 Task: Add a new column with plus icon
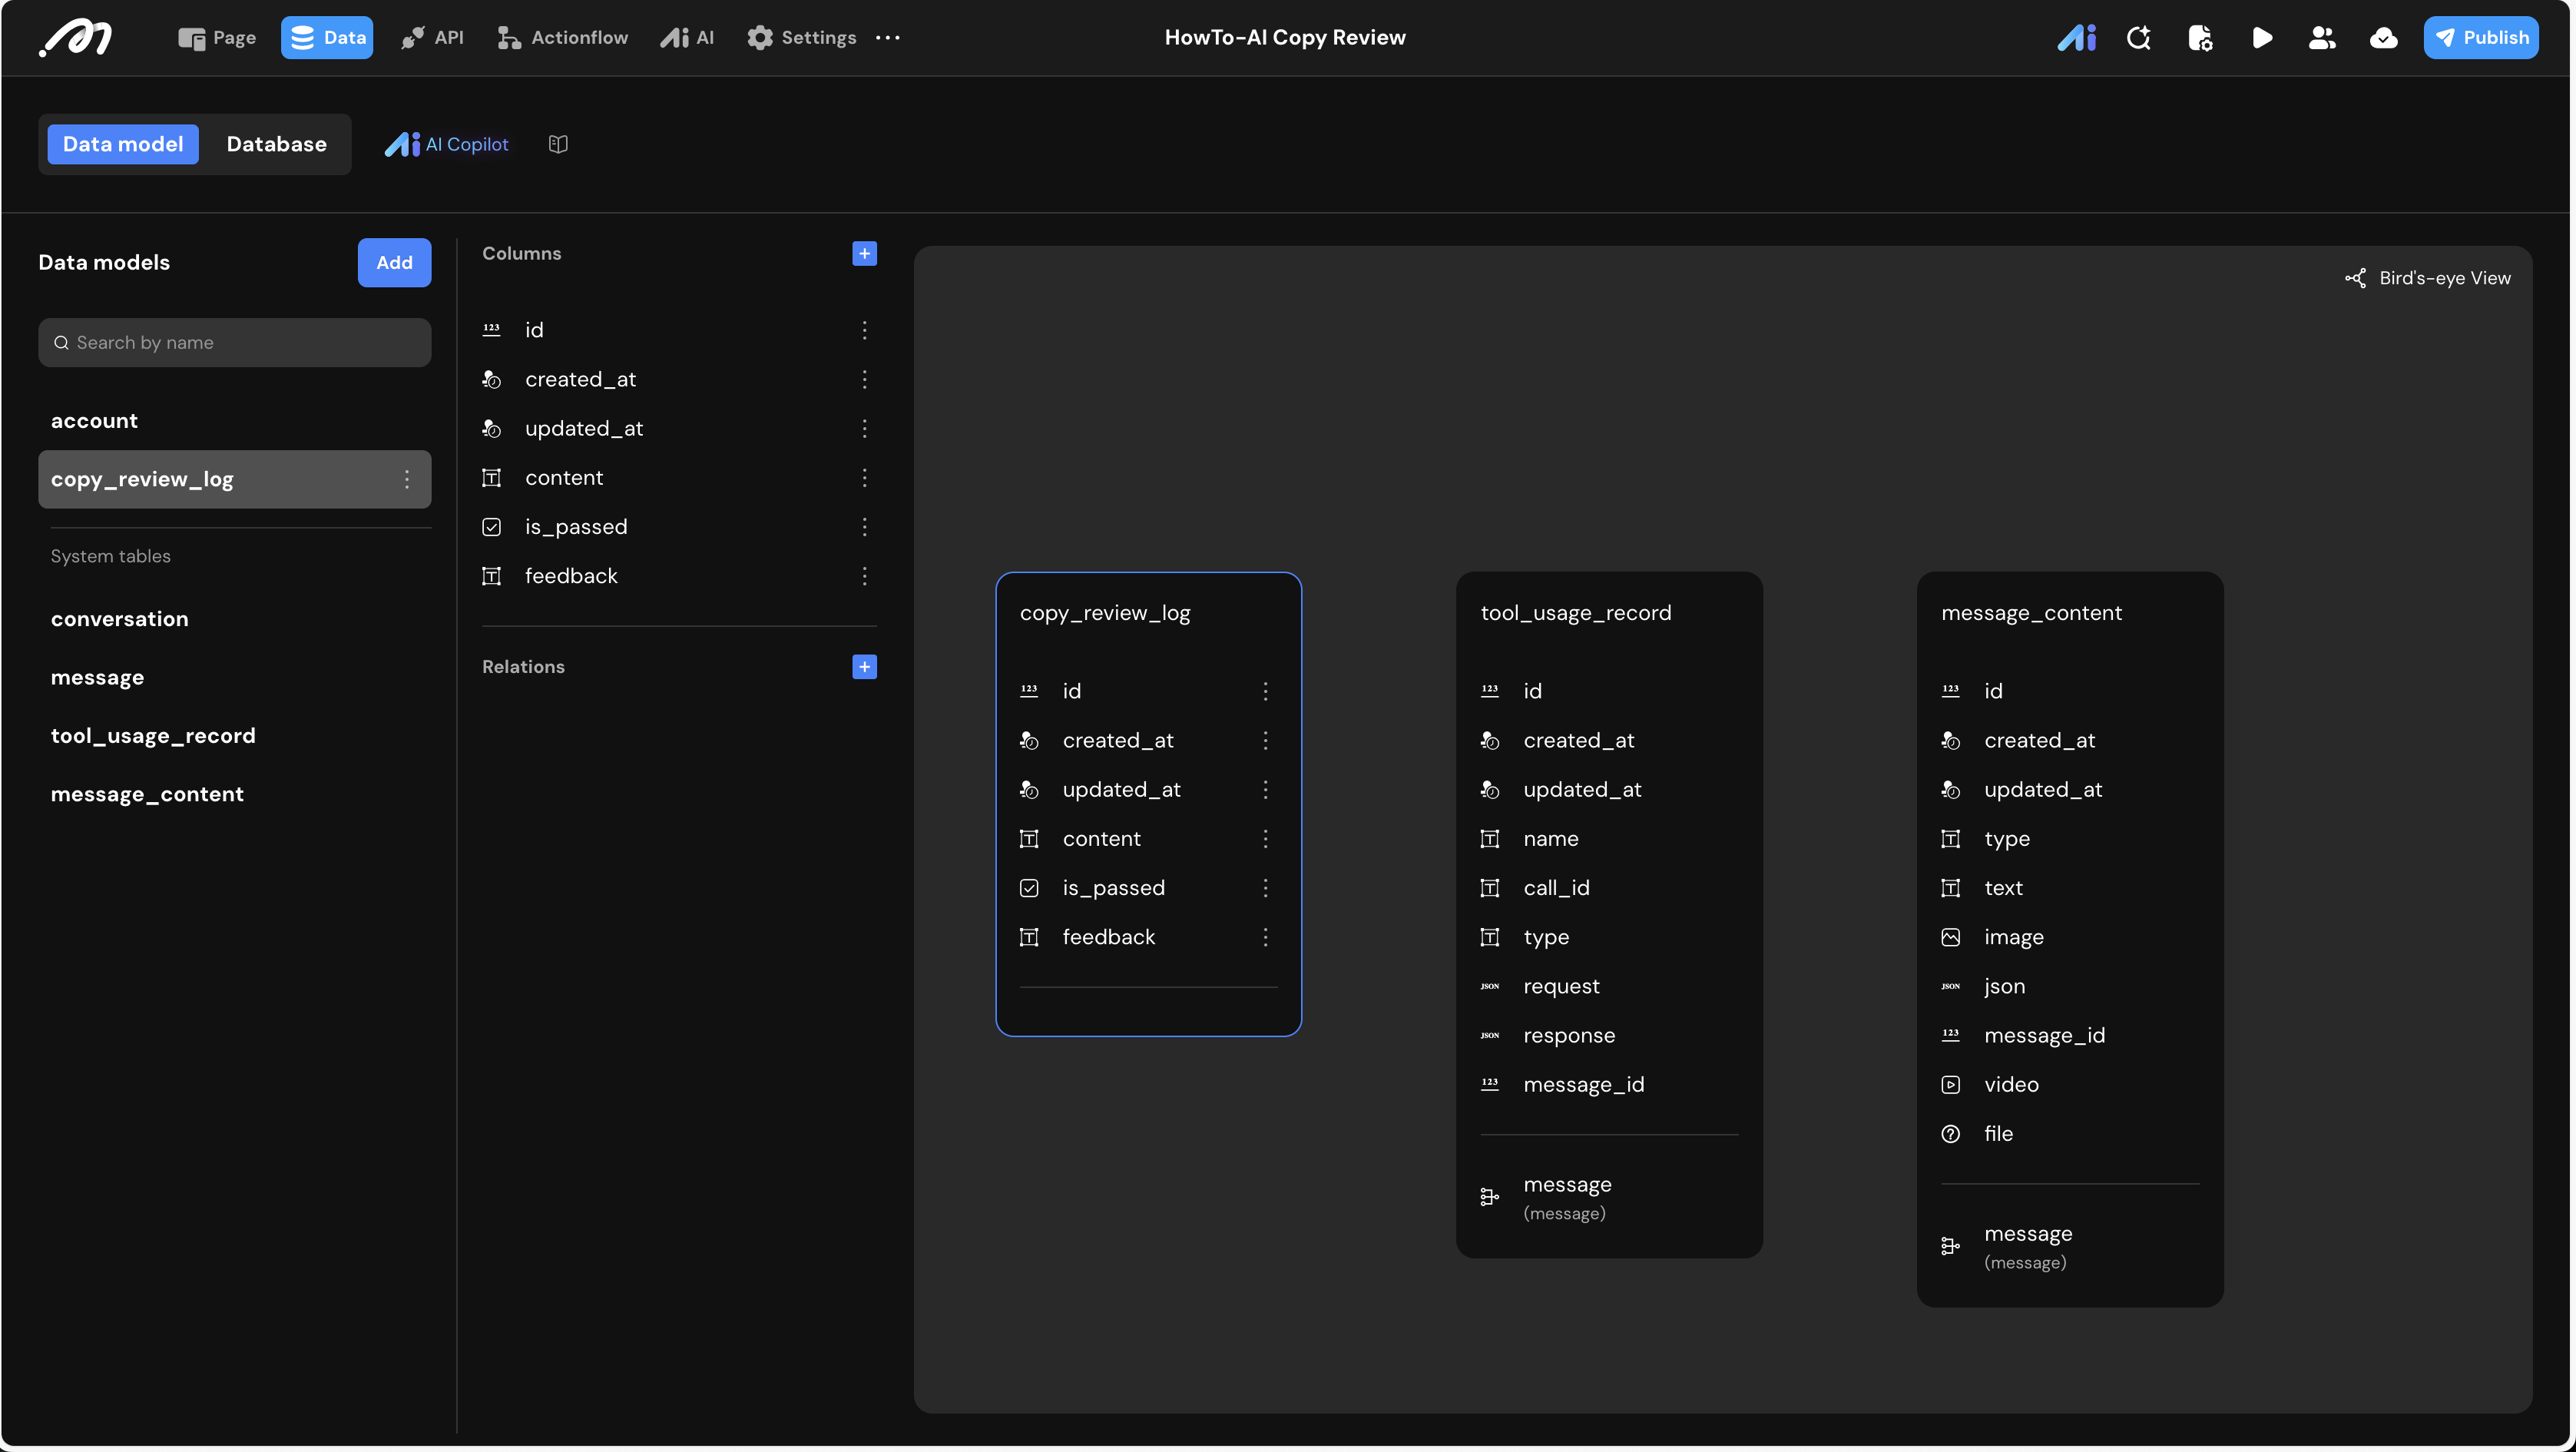point(864,254)
